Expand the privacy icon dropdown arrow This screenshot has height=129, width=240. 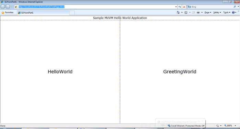(x=221, y=126)
